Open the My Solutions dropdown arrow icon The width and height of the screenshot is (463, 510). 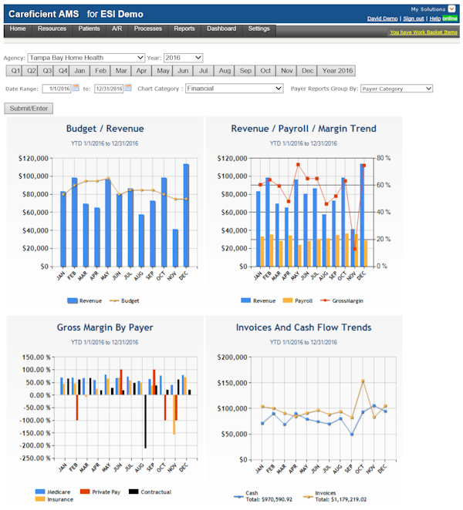[451, 8]
